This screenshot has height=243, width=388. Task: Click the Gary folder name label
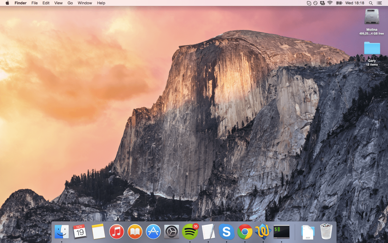coord(372,61)
